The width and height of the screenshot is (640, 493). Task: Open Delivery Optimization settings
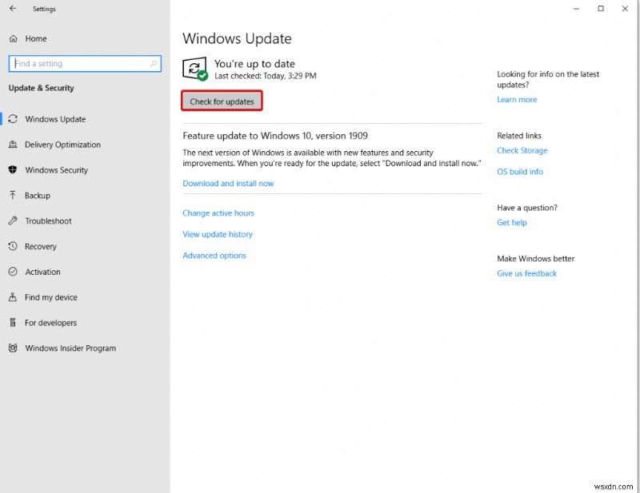(63, 144)
